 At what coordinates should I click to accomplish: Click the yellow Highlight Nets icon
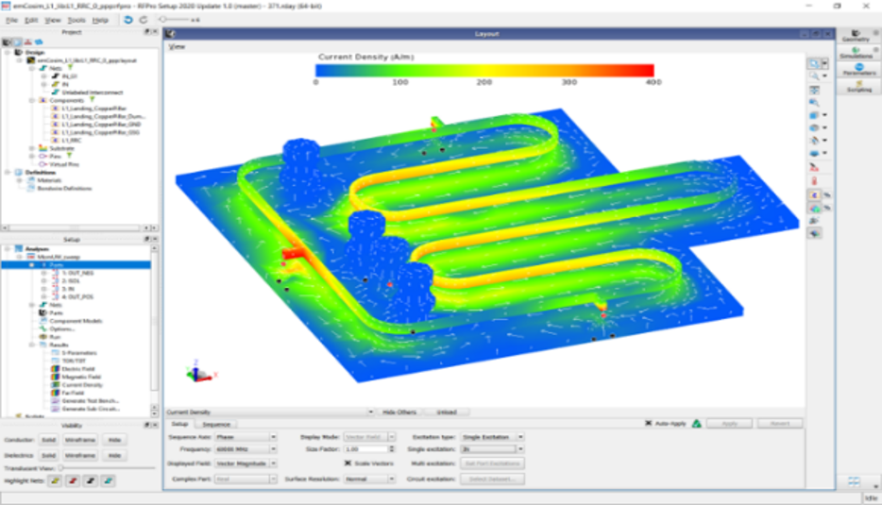coord(58,481)
